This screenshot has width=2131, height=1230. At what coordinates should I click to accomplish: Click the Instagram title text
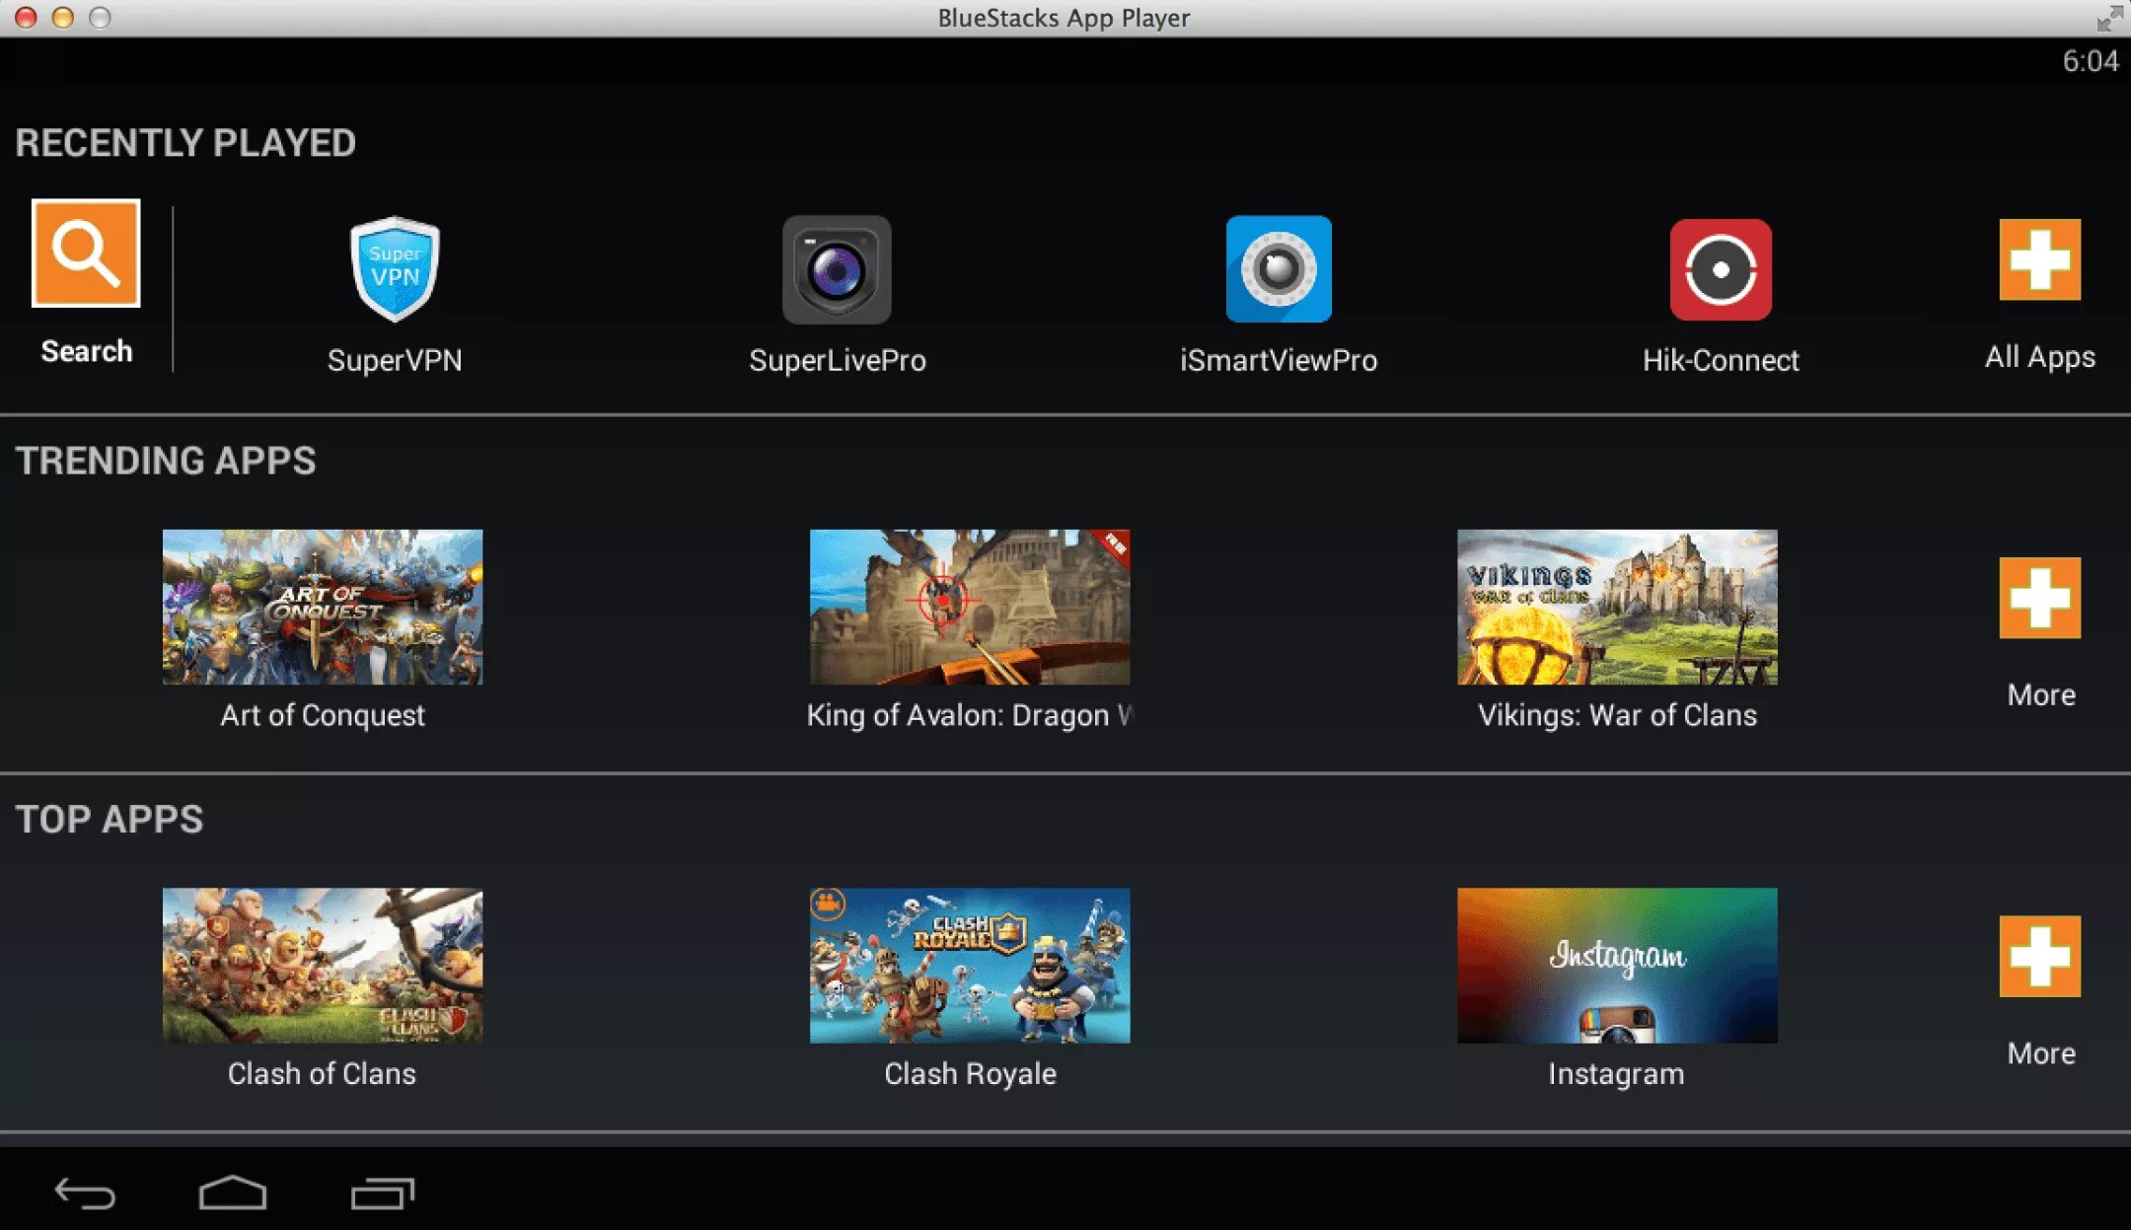(1616, 1073)
